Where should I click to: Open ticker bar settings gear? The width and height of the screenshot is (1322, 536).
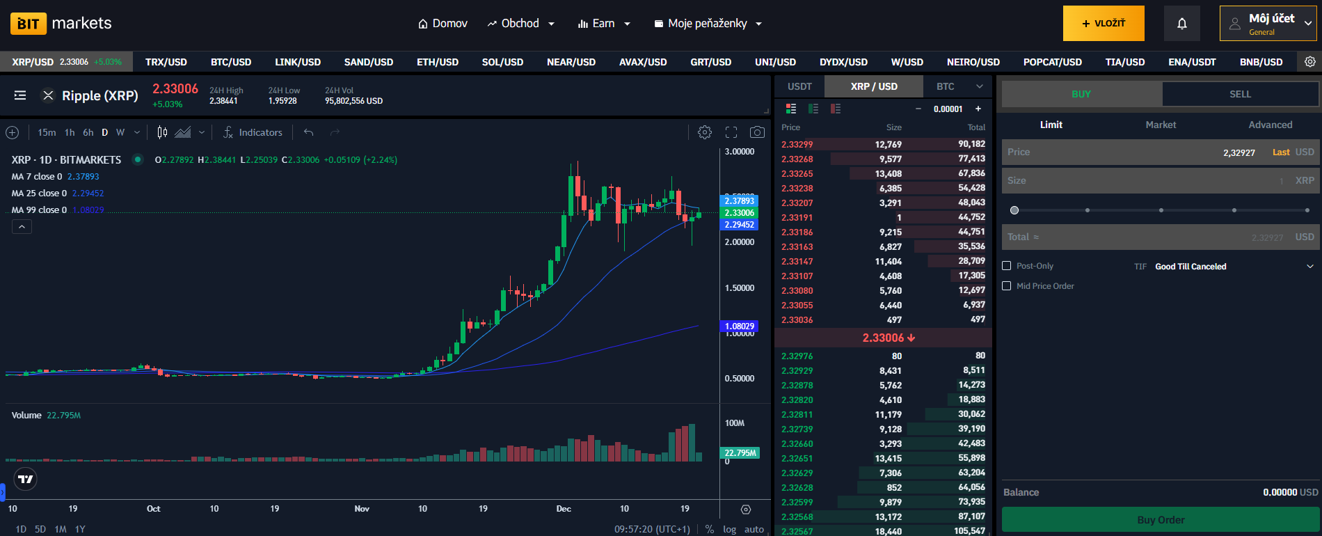1309,62
